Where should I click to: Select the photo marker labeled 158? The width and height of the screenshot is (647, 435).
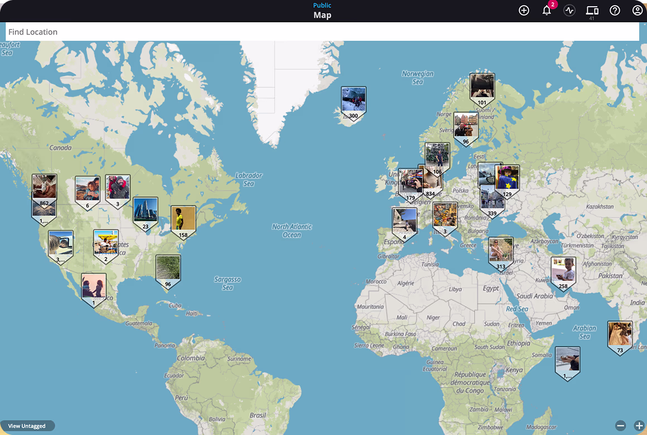click(184, 220)
